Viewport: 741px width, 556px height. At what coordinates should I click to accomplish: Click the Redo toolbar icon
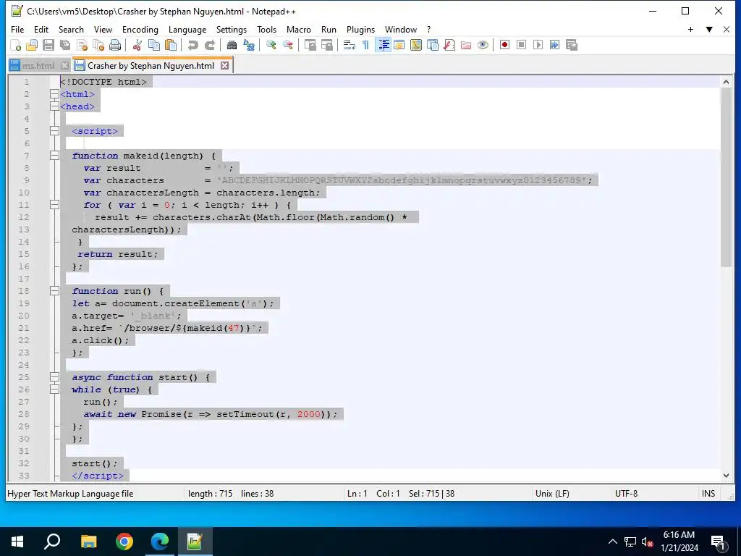tap(209, 45)
